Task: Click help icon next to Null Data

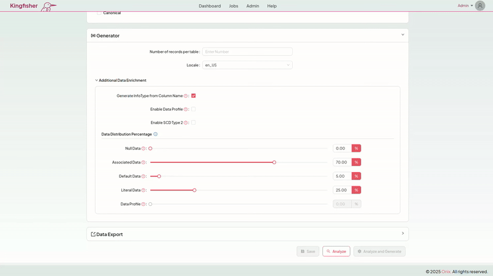Action: 144,149
